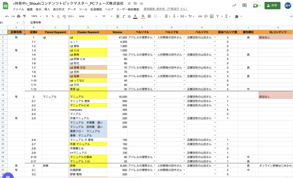Screen dimensions: 293x178
Task: Click the redo icon in toolbar
Action: coord(13,17)
